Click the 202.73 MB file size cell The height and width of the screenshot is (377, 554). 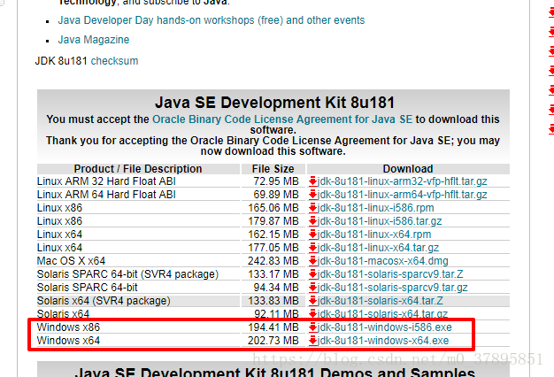pyautogui.click(x=273, y=341)
